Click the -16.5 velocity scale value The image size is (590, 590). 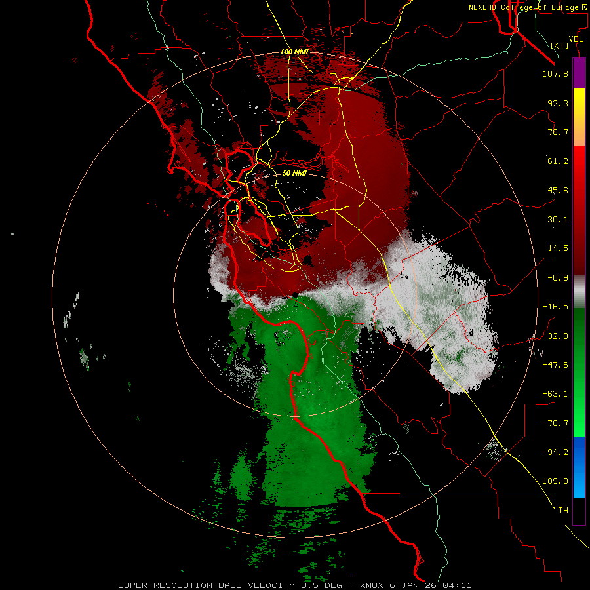pos(555,307)
